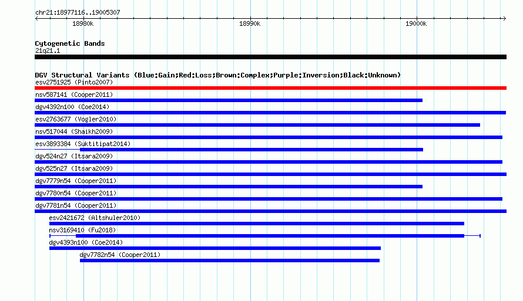Open the dgv525n27 blue variant bar

point(270,174)
